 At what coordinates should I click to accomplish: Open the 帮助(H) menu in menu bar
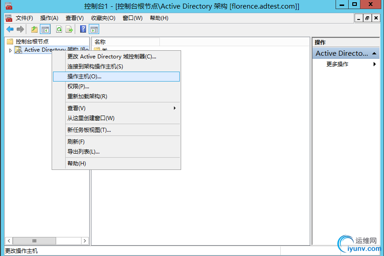pos(159,18)
